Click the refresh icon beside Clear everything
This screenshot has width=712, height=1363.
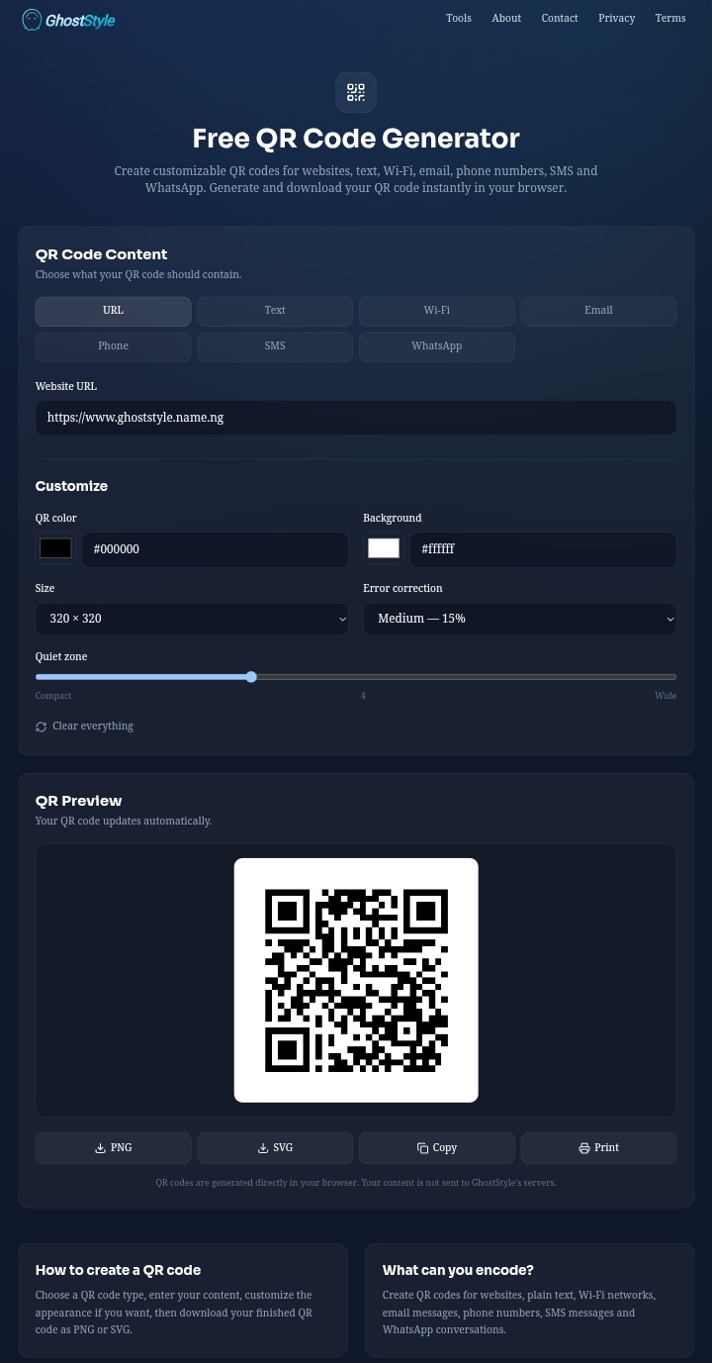[x=42, y=727]
